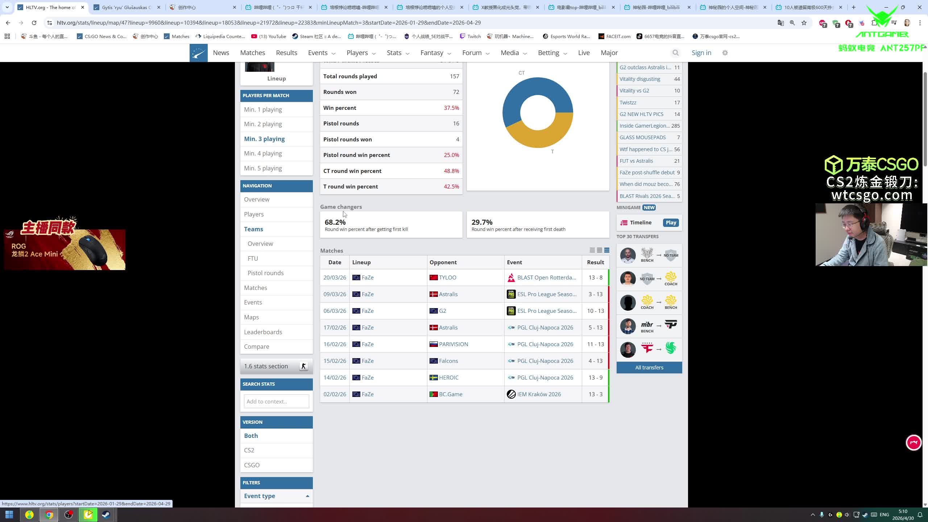928x522 pixels.
Task: Switch Matches table to compact view icon
Action: pos(592,250)
